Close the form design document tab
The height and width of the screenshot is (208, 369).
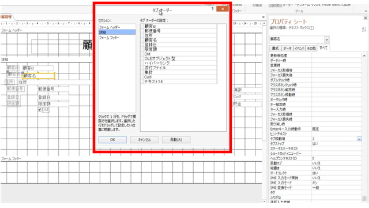coord(263,17)
